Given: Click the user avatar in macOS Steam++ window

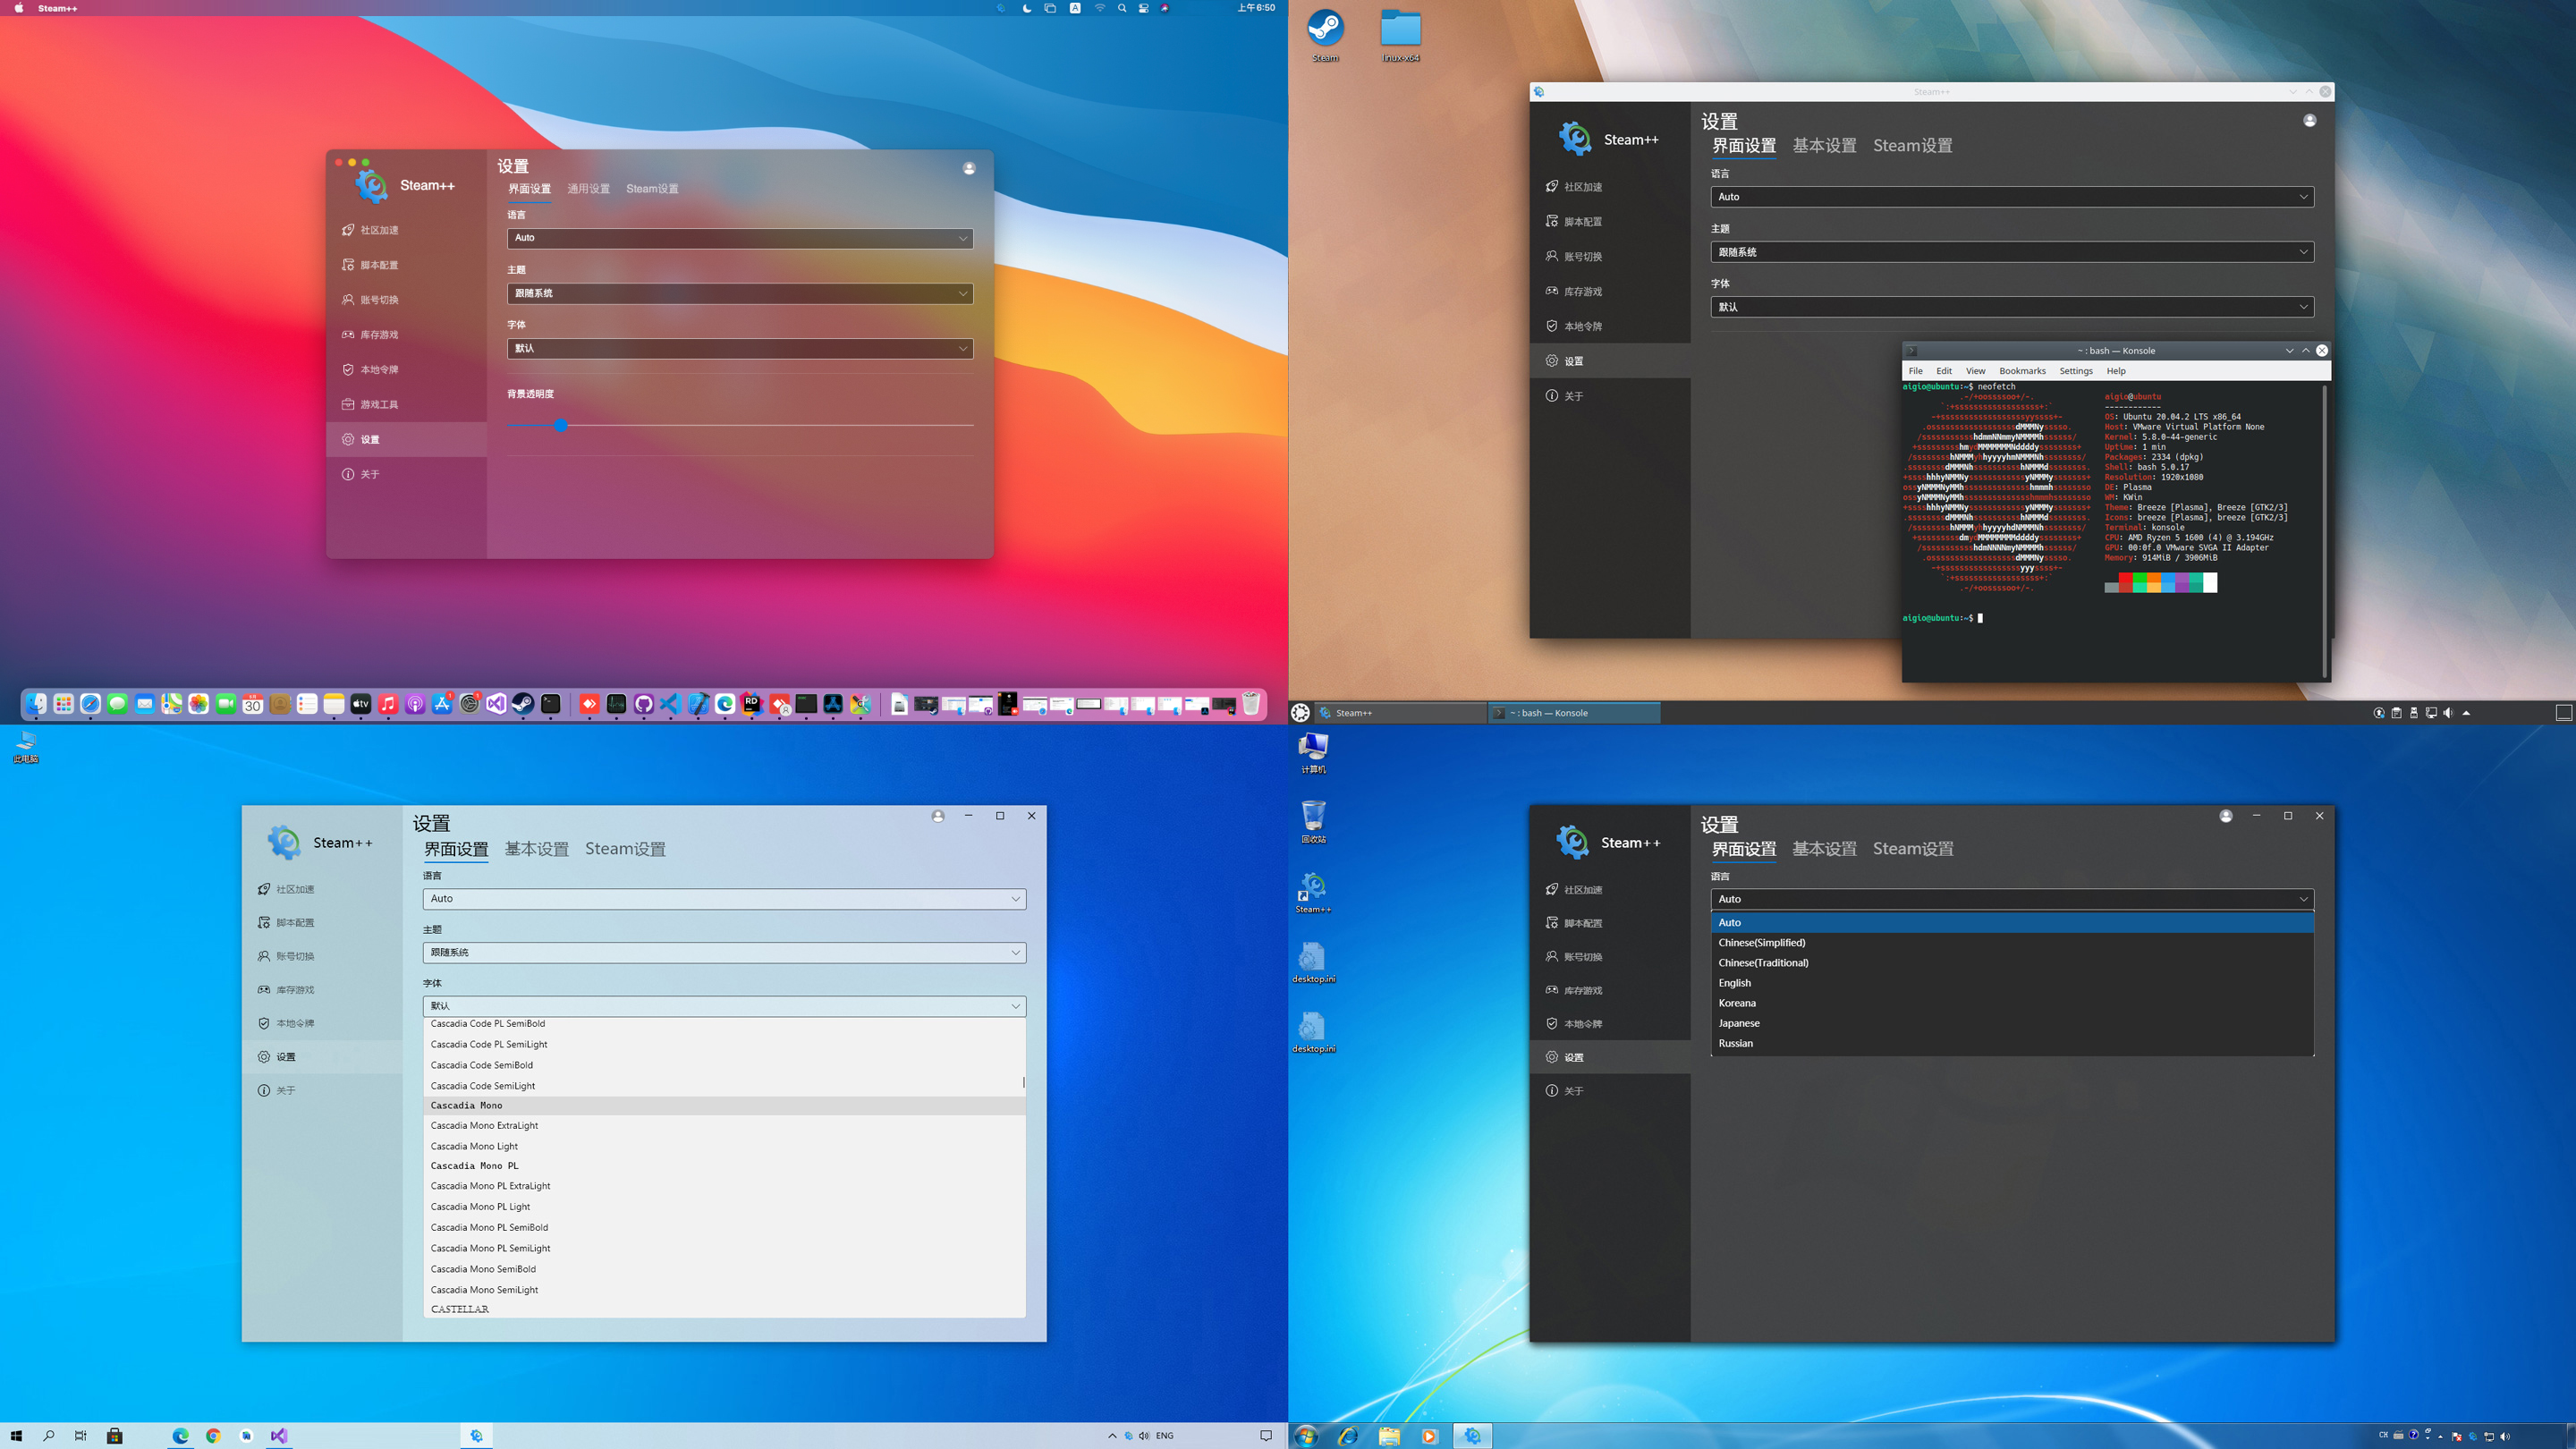Looking at the screenshot, I should pyautogui.click(x=968, y=168).
